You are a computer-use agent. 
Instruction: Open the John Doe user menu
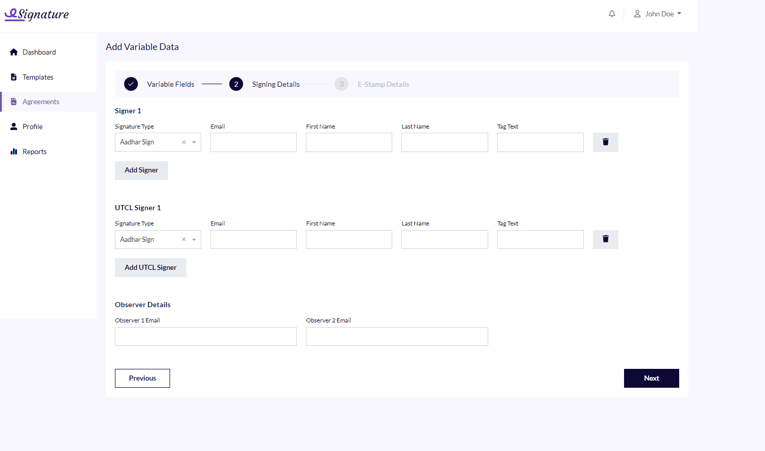click(658, 14)
